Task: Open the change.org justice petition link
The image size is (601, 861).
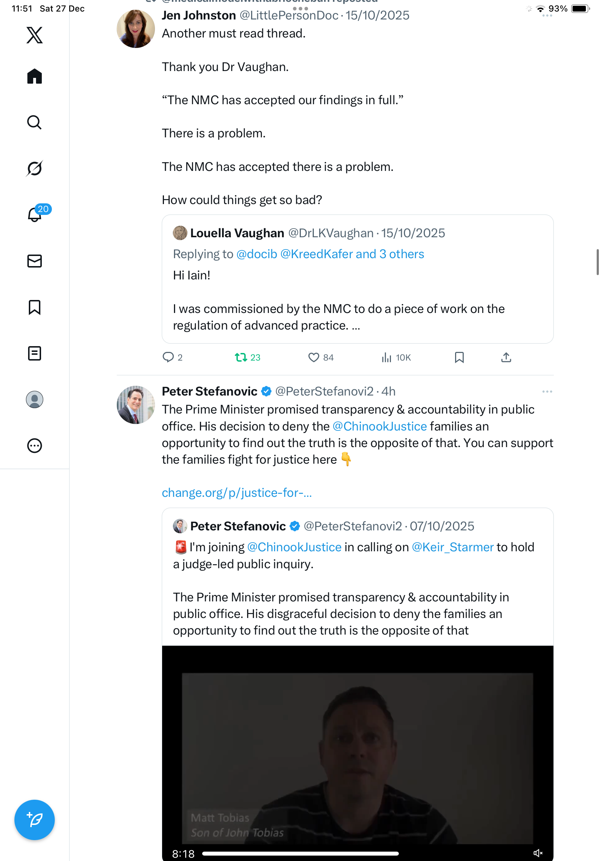Action: pyautogui.click(x=236, y=493)
